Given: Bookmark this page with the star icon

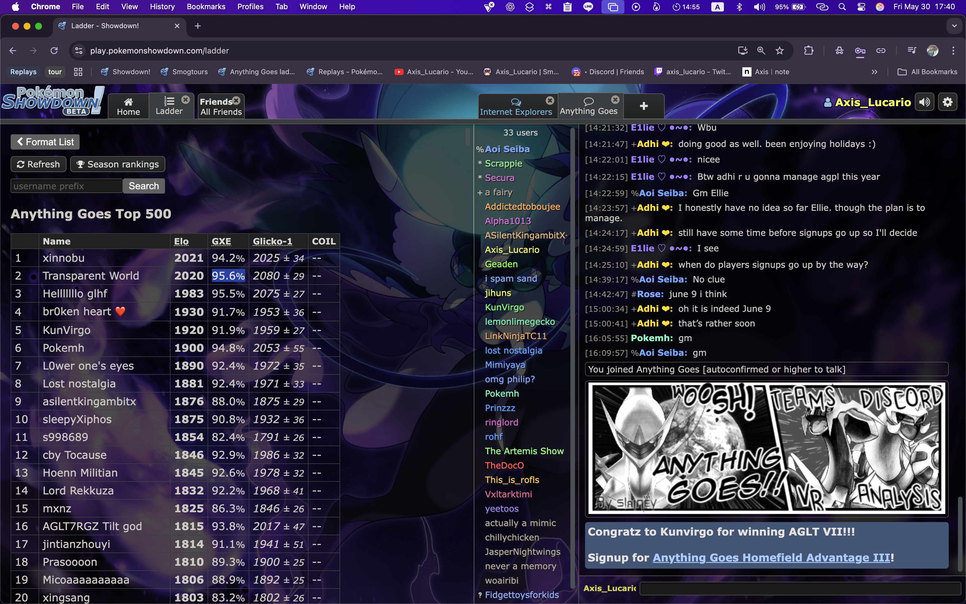Looking at the screenshot, I should [780, 51].
